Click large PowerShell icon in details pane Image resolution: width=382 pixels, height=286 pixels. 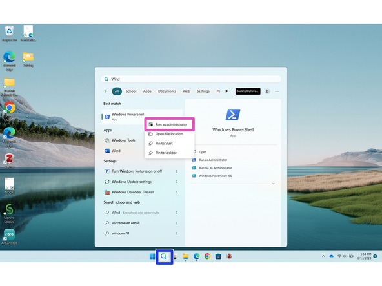point(233,115)
